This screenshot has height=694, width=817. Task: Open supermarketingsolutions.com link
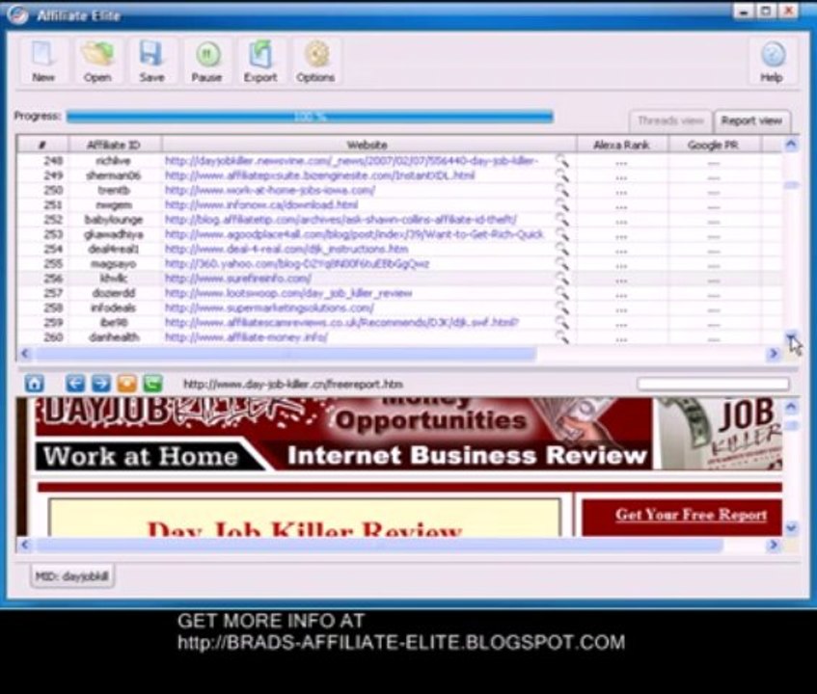point(269,307)
